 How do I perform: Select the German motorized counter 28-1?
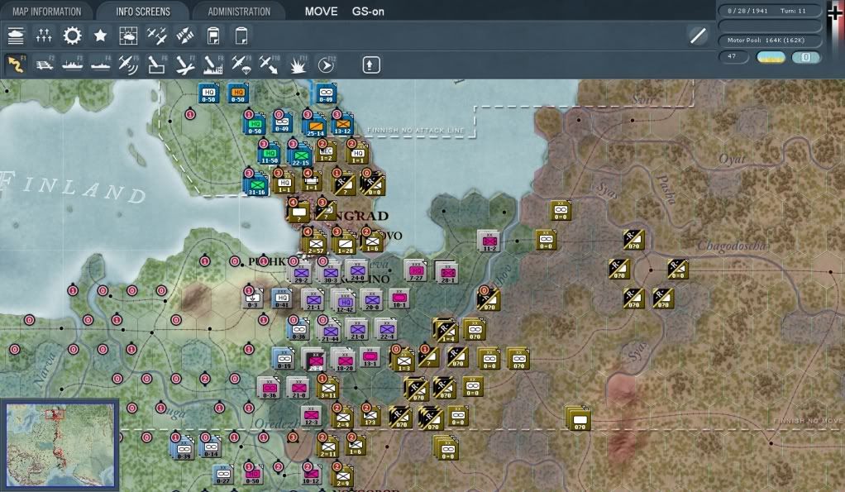click(447, 273)
